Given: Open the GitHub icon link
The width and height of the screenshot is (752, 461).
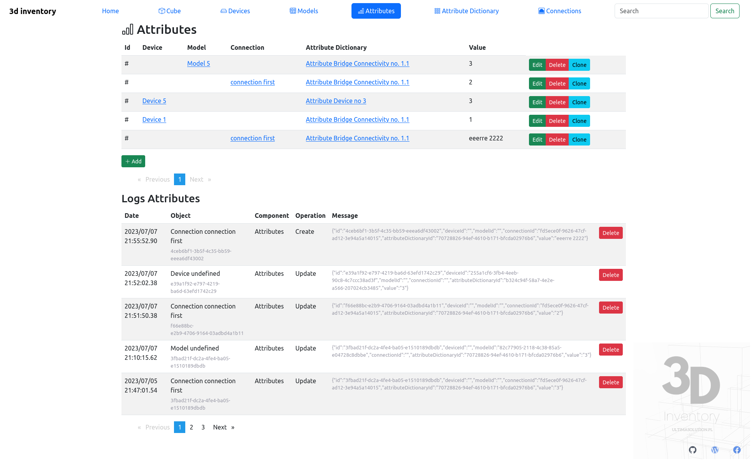Looking at the screenshot, I should pyautogui.click(x=692, y=450).
